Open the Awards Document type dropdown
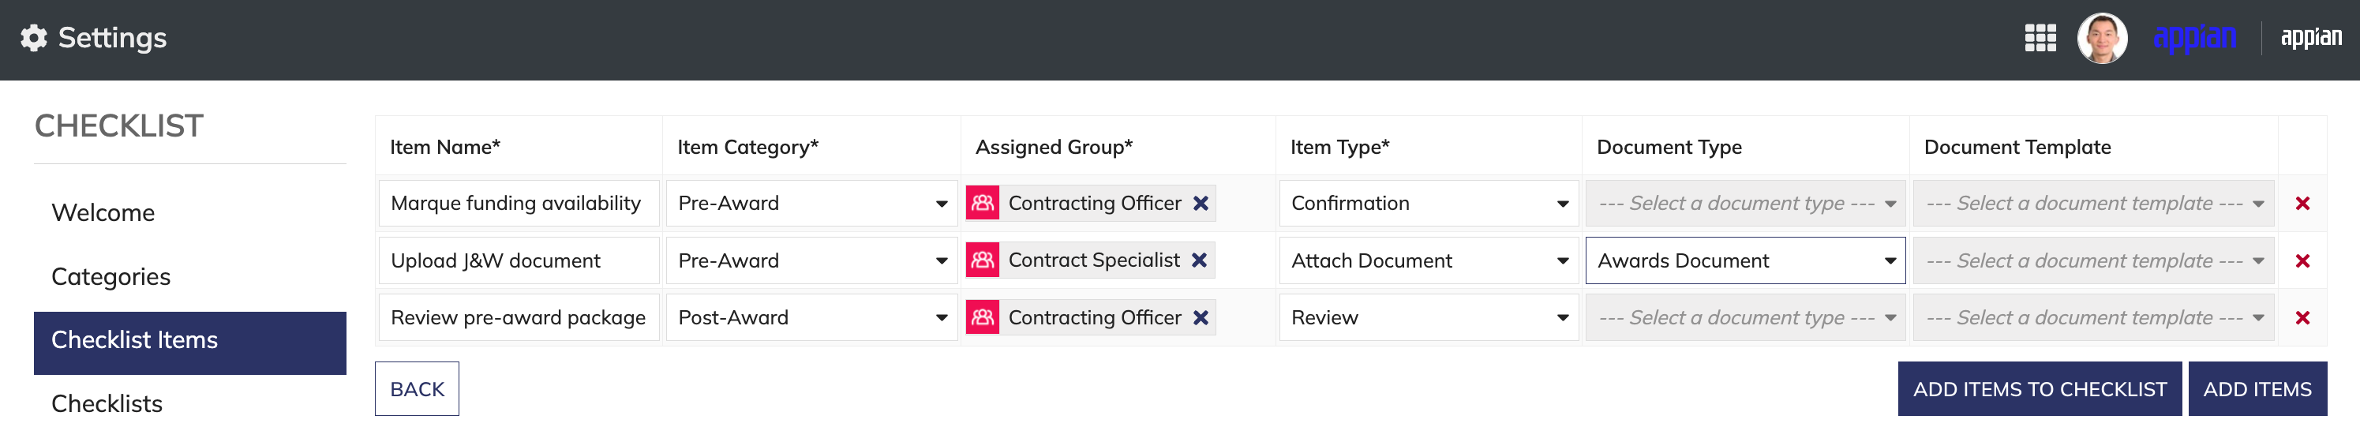The image size is (2360, 442). [1745, 260]
